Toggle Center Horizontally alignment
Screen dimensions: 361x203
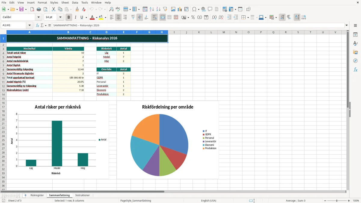click(x=118, y=17)
